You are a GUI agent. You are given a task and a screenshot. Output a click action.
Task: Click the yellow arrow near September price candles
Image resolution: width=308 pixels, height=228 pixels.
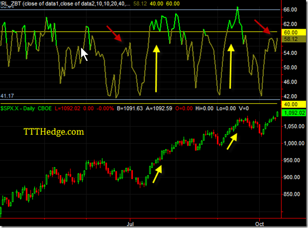tap(232, 141)
